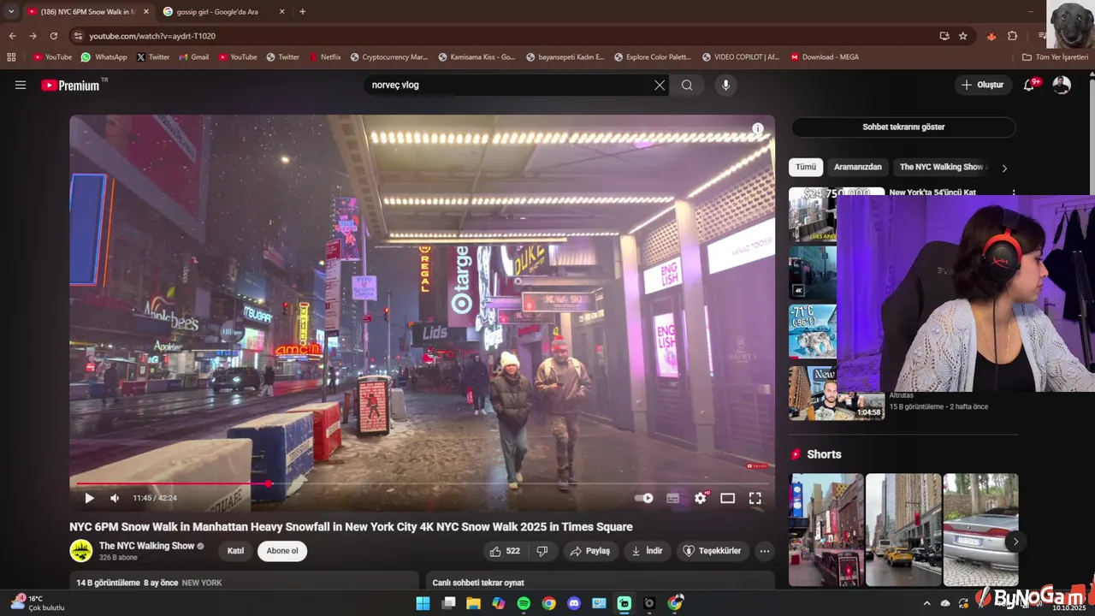
Task: Open options for New York'ta 54'üncü Kat video
Action: click(x=1013, y=193)
